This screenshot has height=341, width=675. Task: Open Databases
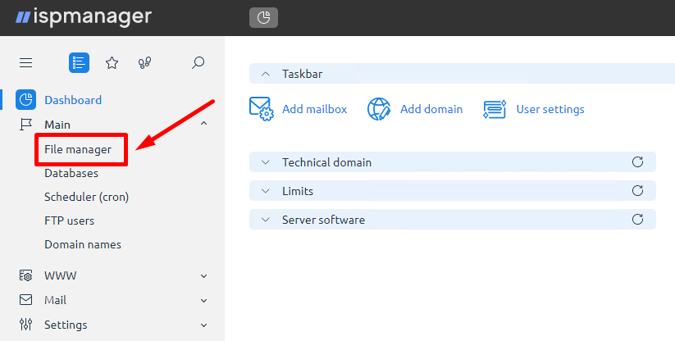click(x=71, y=173)
